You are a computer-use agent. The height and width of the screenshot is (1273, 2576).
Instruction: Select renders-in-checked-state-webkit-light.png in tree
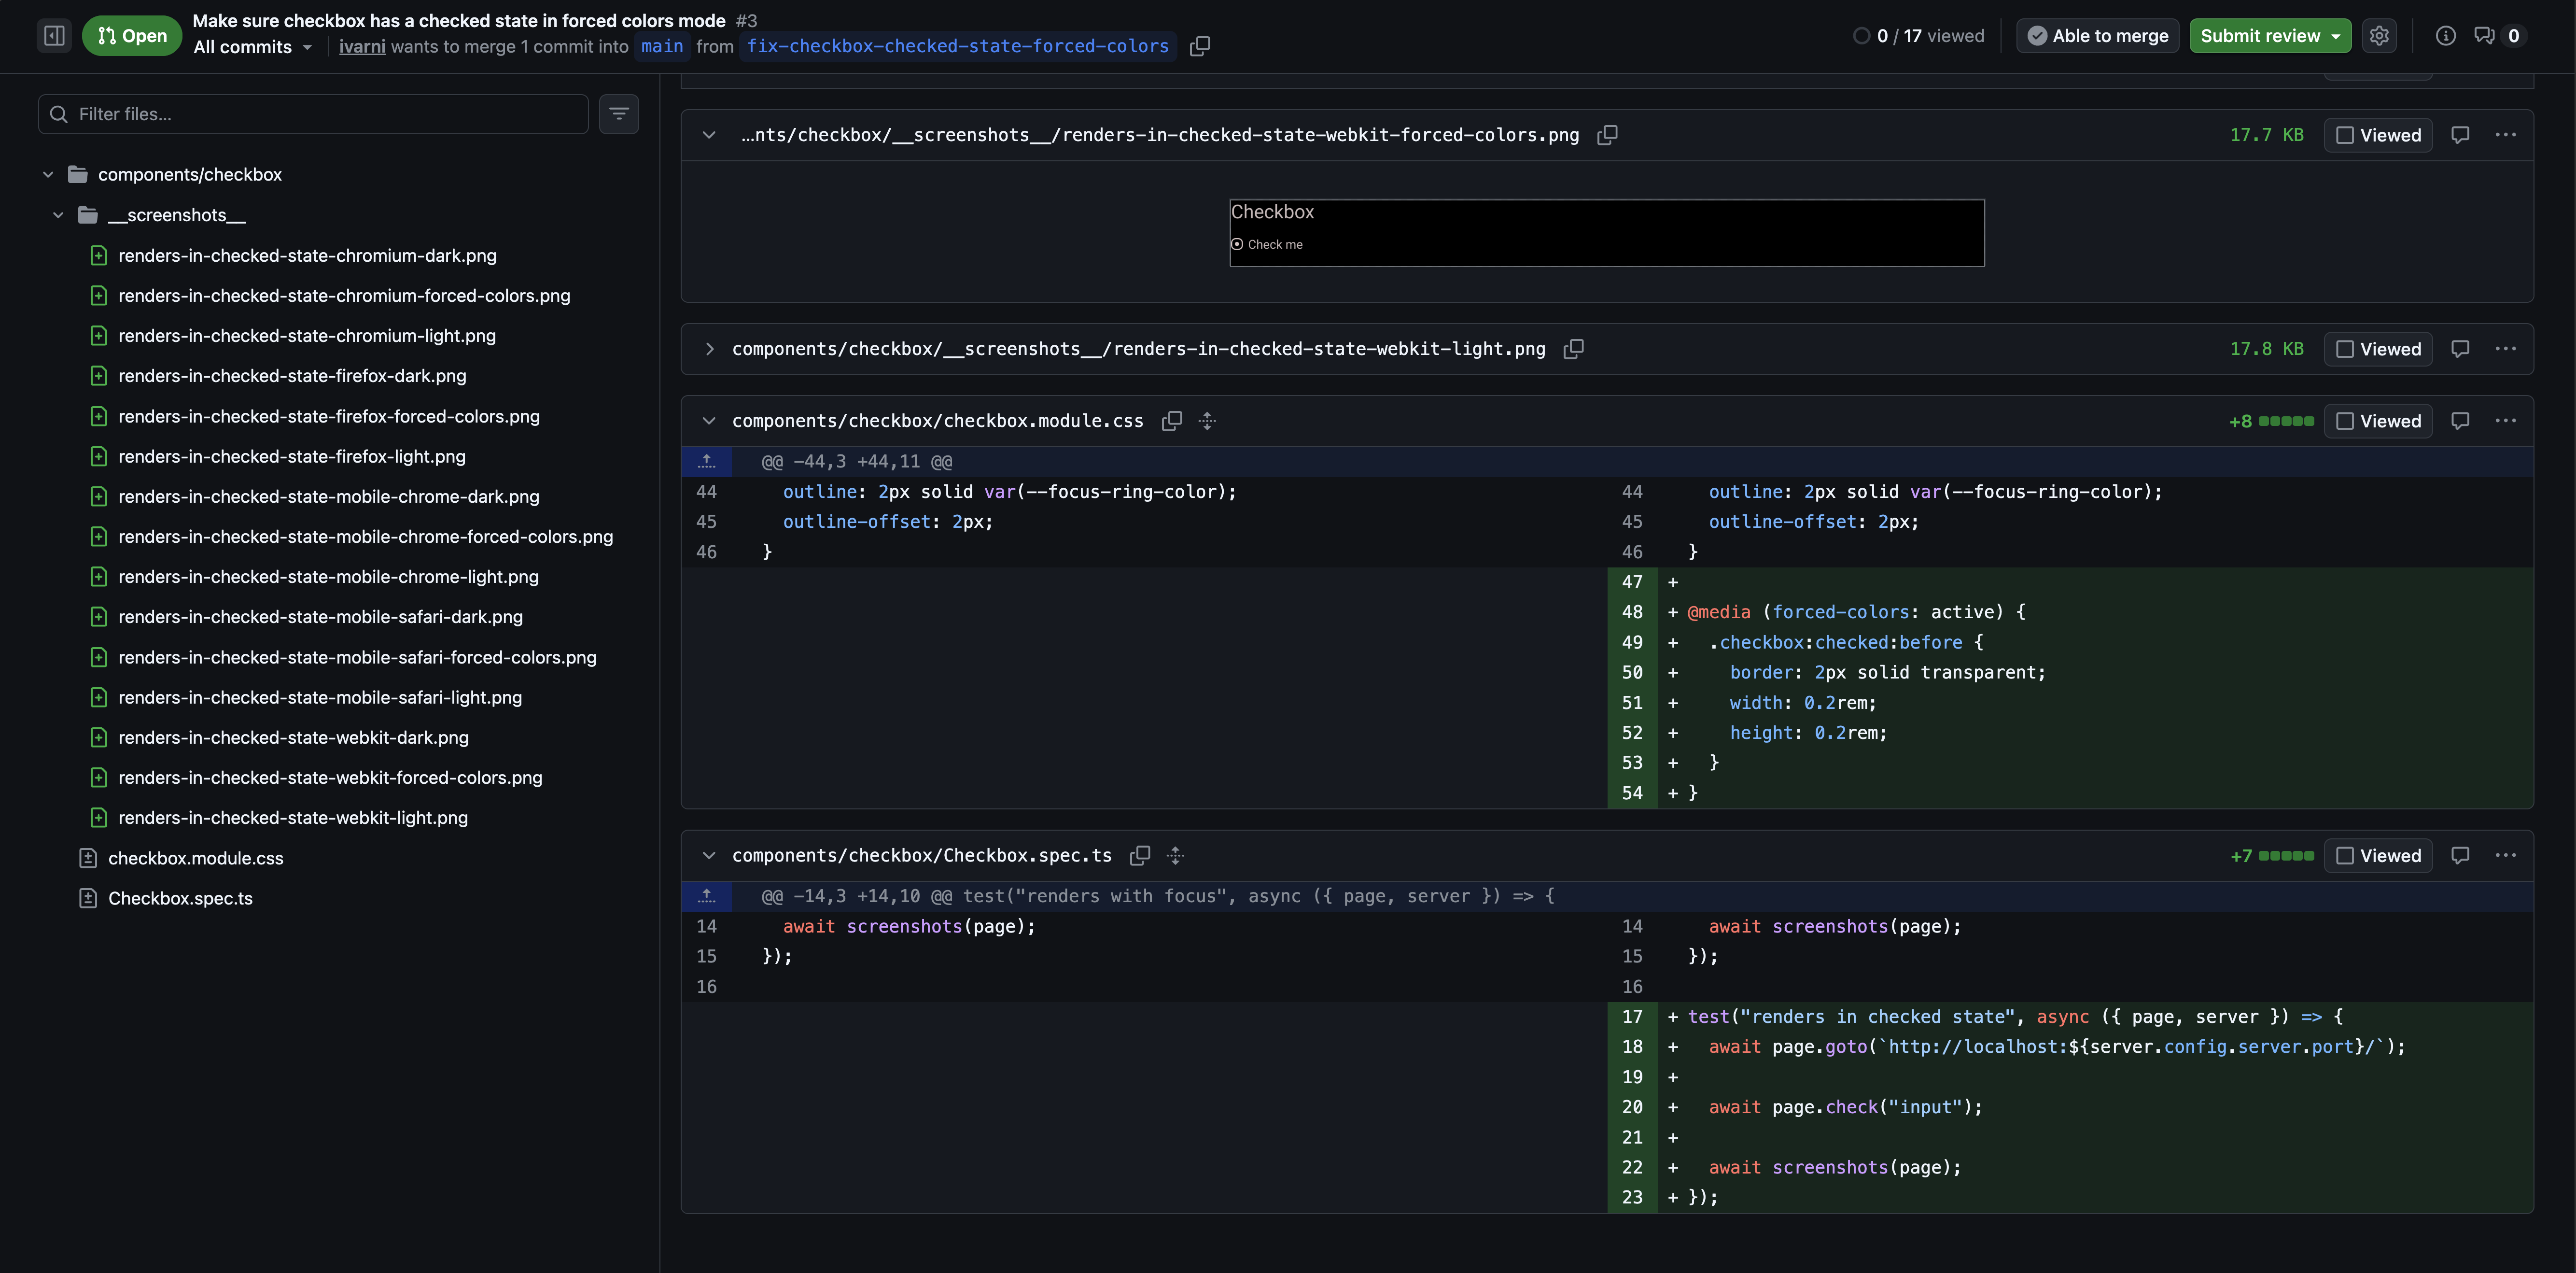(293, 818)
